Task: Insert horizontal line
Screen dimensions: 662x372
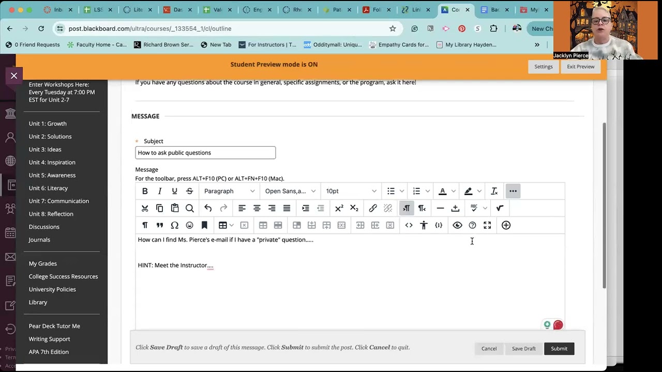Action: click(440, 208)
